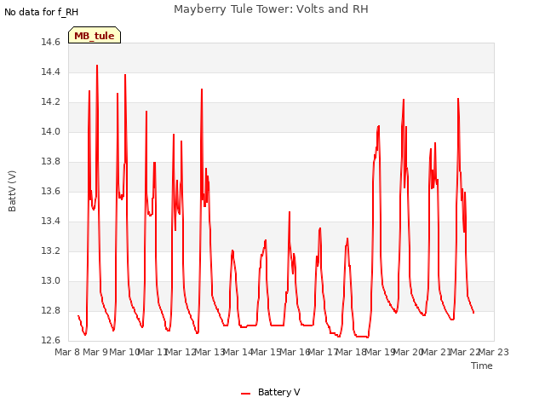Click the chart title 'Mayberry Tule Tower: Volts and RH'
The height and width of the screenshot is (409, 545).
(271, 9)
